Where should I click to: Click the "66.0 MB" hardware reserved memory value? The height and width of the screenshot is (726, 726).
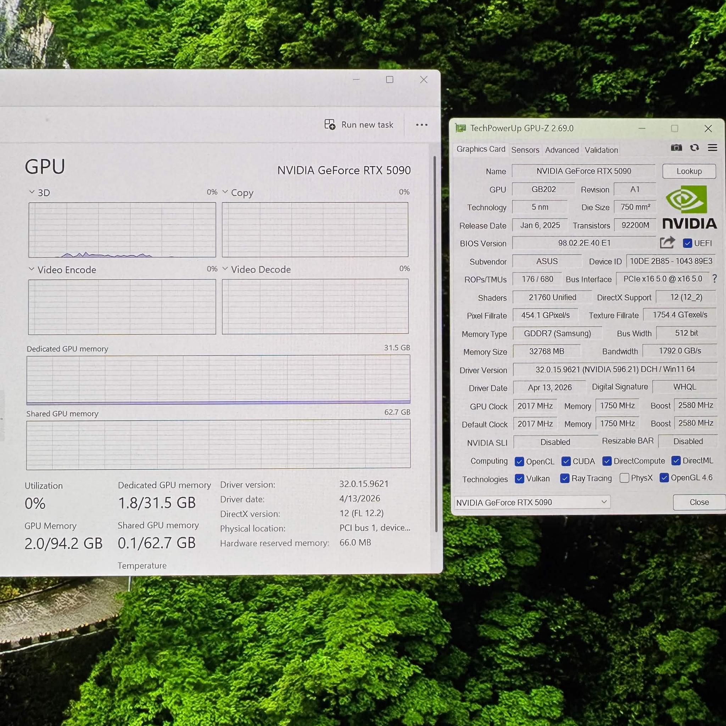tap(355, 542)
